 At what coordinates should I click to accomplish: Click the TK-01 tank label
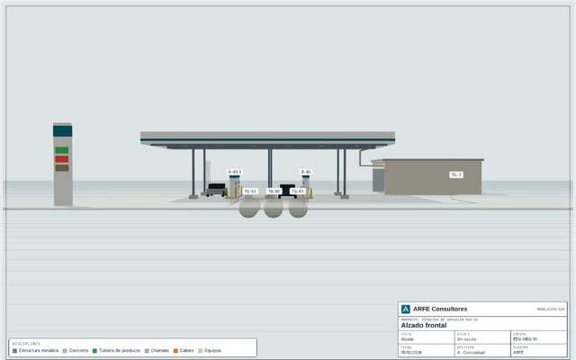point(250,192)
